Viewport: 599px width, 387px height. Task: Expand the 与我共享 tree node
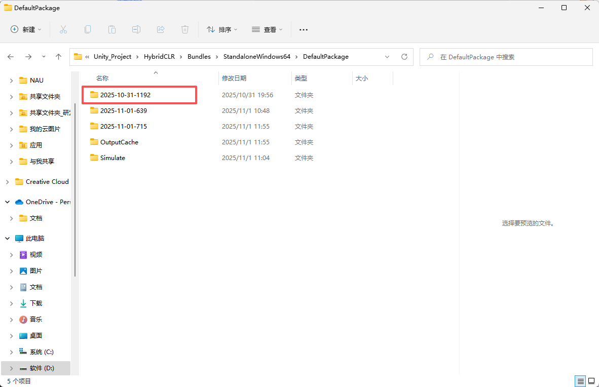[x=11, y=161]
